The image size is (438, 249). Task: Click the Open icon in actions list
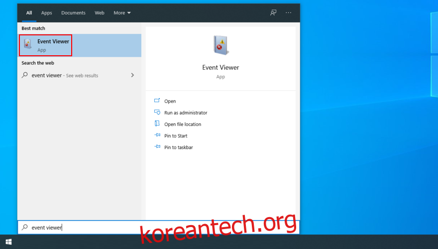pyautogui.click(x=157, y=100)
